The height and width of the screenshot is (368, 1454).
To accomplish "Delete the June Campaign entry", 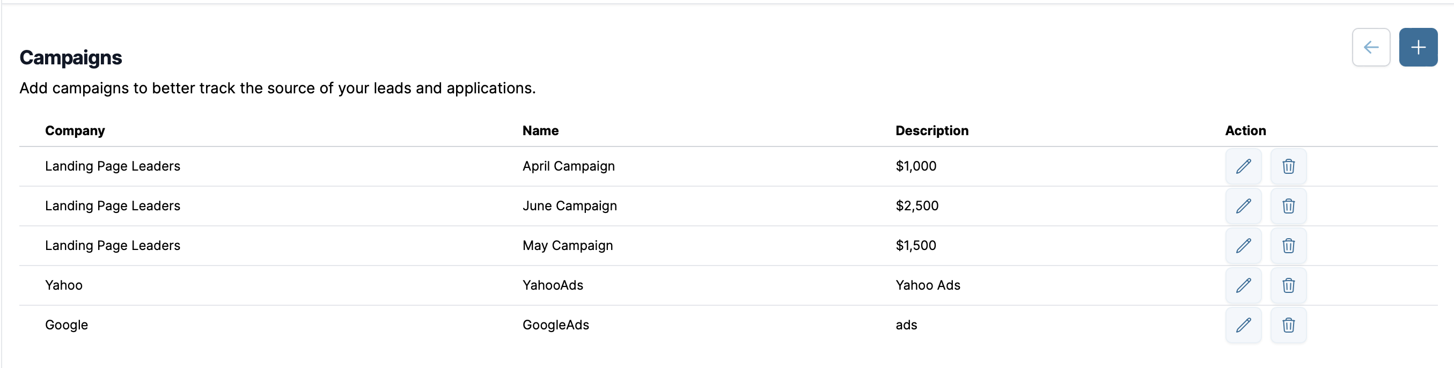I will (x=1288, y=206).
